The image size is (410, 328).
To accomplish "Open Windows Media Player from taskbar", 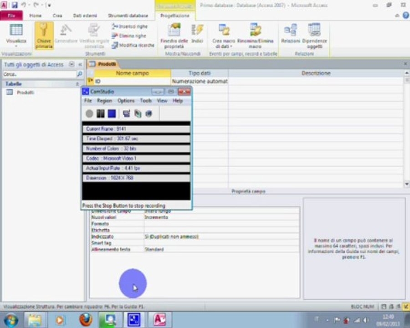I will point(60,320).
